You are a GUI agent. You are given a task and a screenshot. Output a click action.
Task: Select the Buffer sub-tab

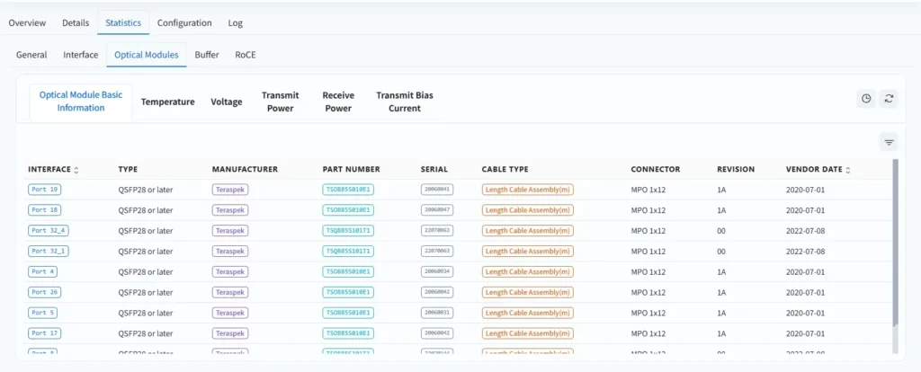tap(207, 55)
